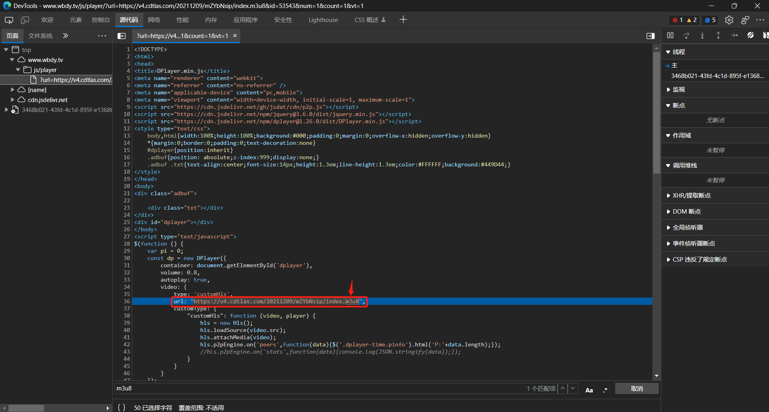Viewport: 769px width, 412px height.
Task: Select the 页面 navigator tab
Action: point(12,36)
